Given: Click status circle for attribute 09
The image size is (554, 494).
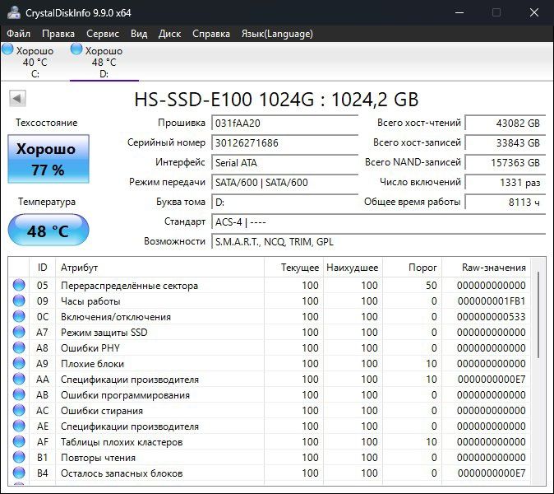Looking at the screenshot, I should [19, 301].
